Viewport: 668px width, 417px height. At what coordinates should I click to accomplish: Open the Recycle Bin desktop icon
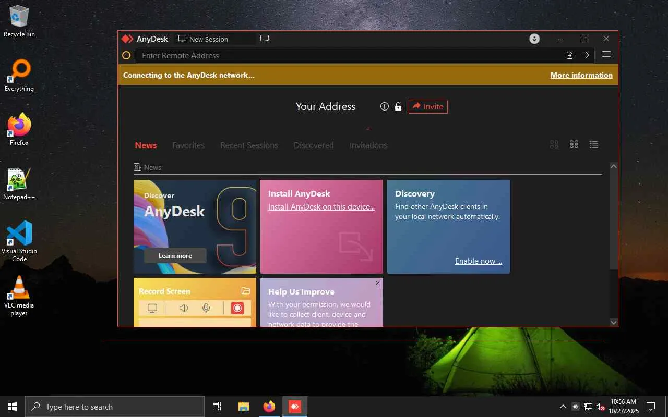(x=19, y=22)
